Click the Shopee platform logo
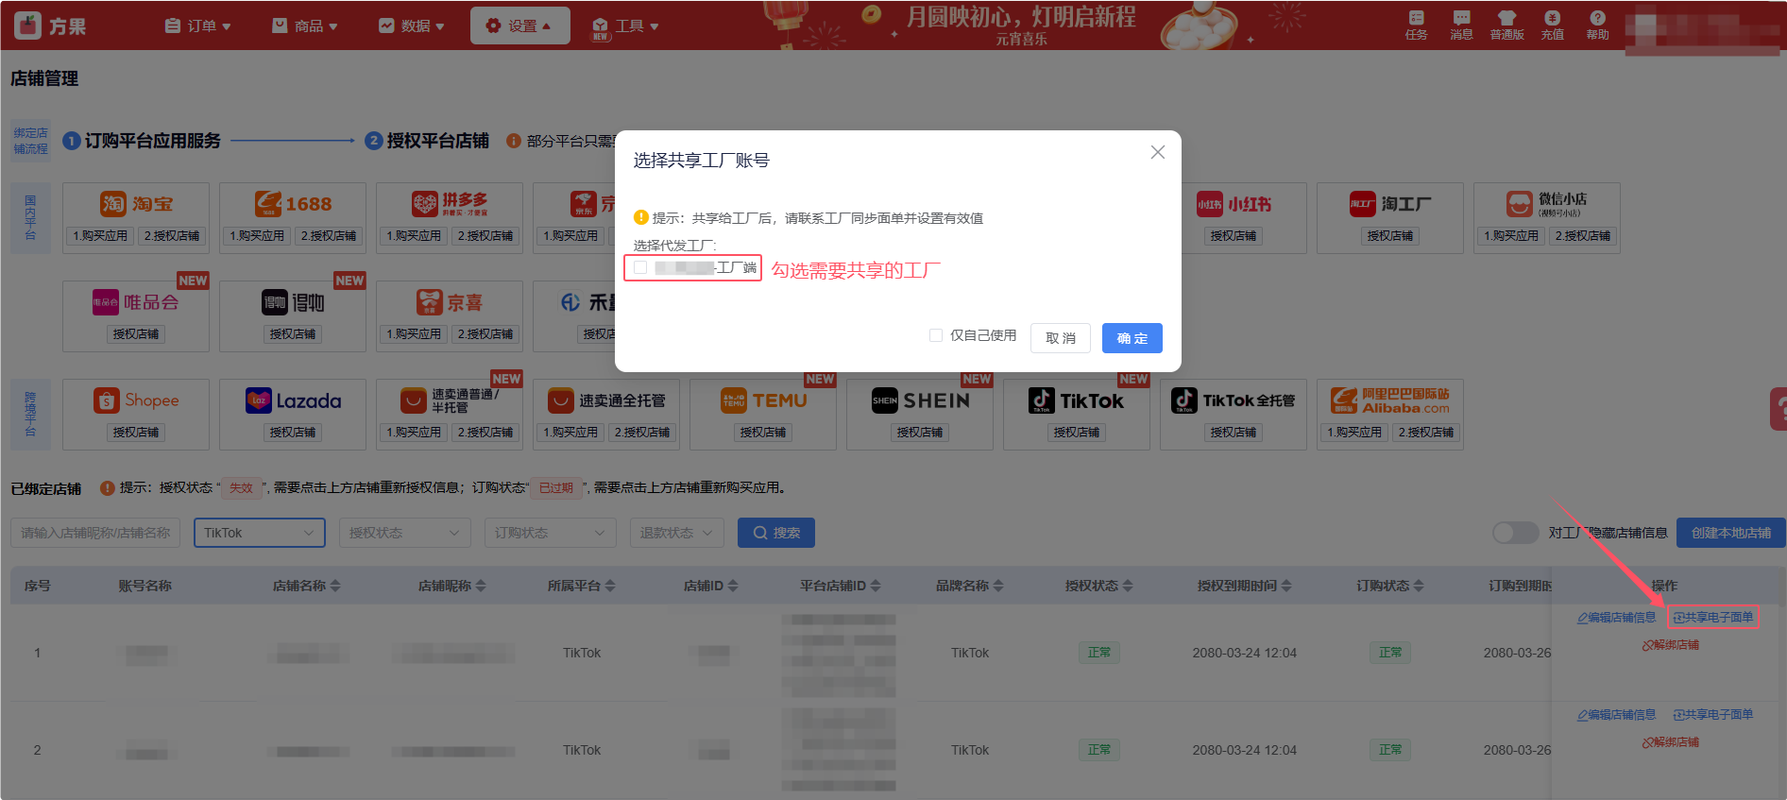The image size is (1787, 800). [x=136, y=400]
